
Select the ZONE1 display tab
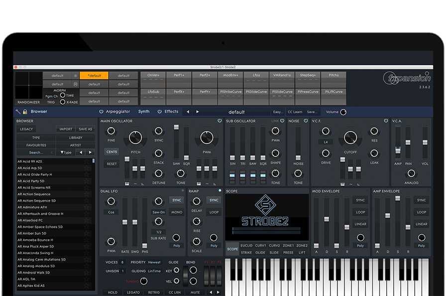tap(288, 246)
